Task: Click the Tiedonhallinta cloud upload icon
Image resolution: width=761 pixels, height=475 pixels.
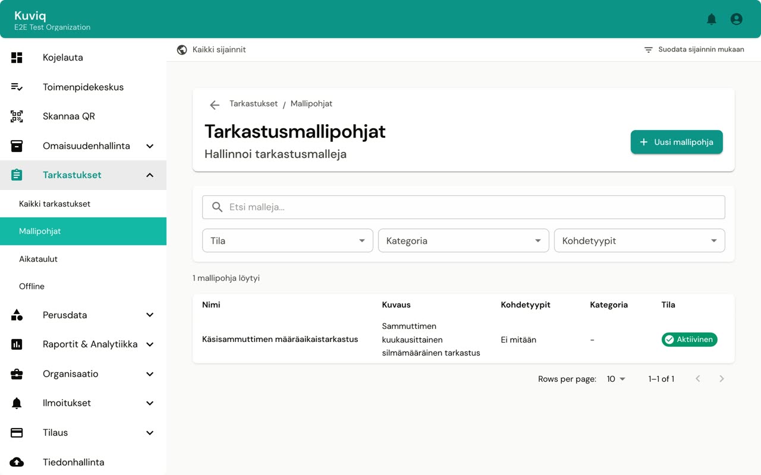Action: click(x=17, y=462)
